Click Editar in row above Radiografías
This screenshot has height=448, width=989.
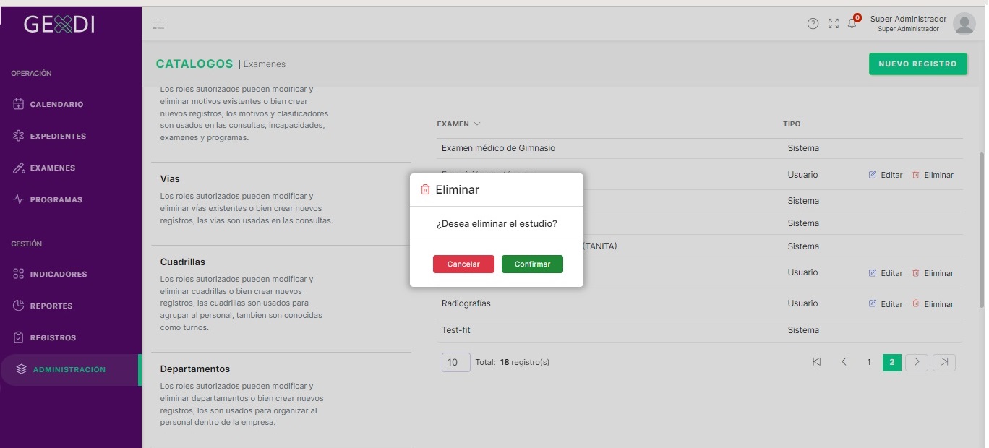[886, 273]
